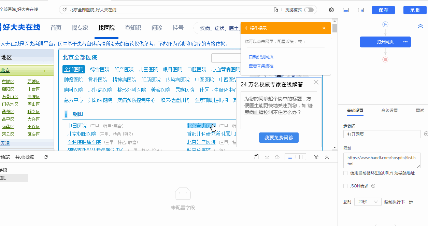Click the hospital search box in 北京全部医院
The height and width of the screenshot is (226, 428).
226,58
